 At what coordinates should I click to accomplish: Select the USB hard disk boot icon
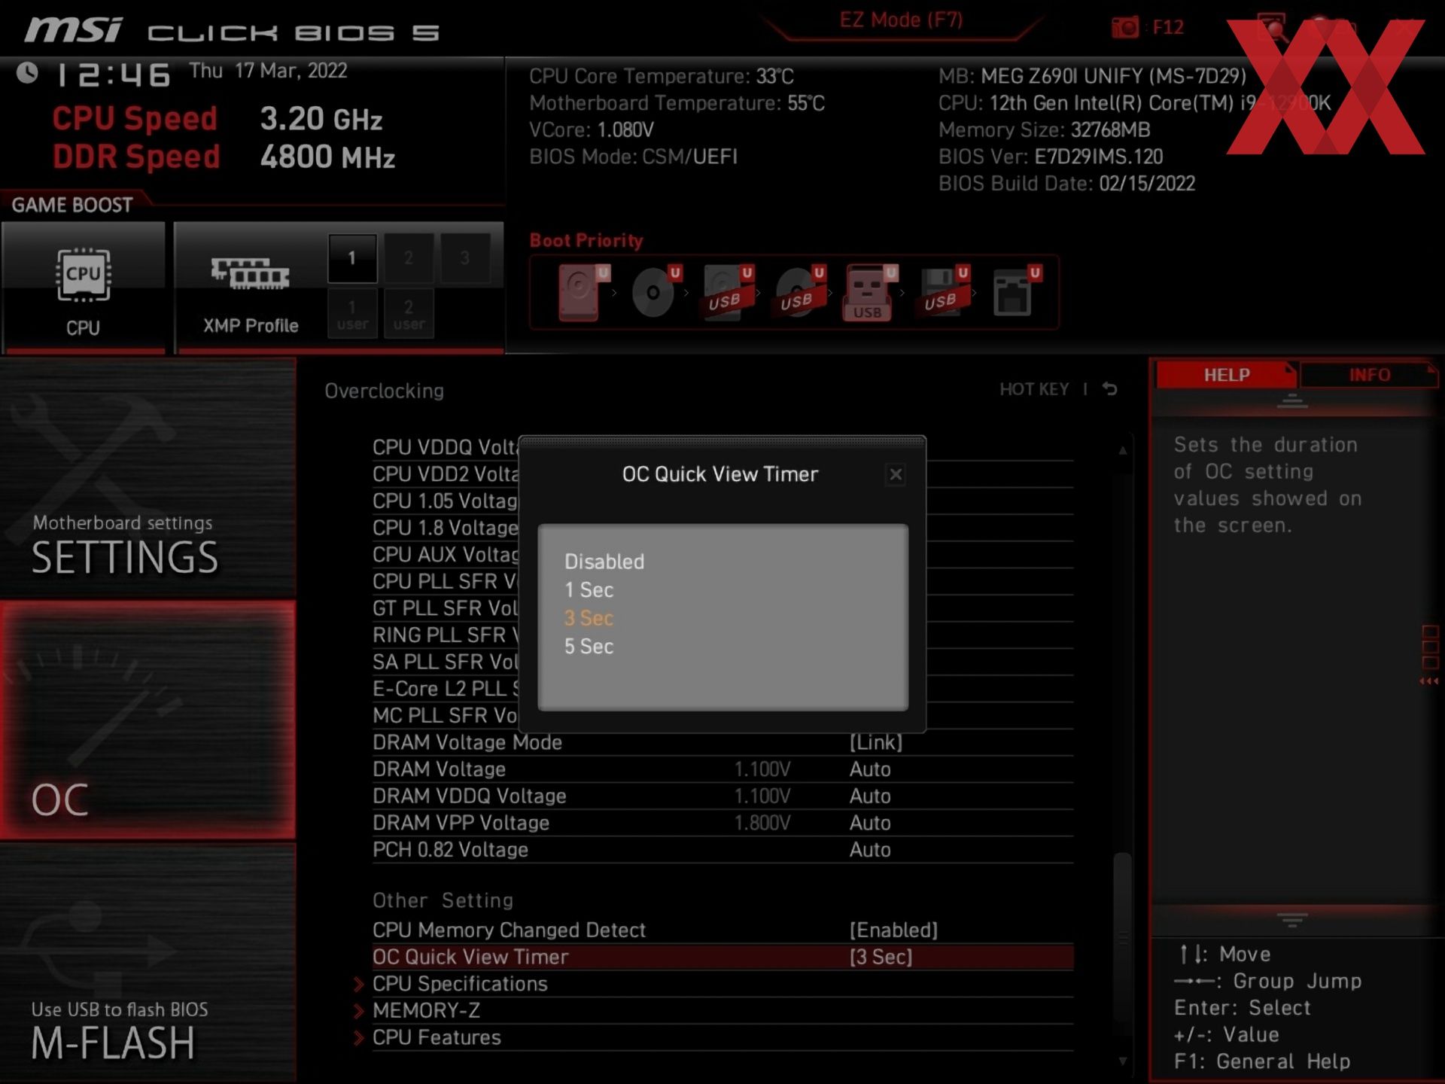pyautogui.click(x=728, y=292)
